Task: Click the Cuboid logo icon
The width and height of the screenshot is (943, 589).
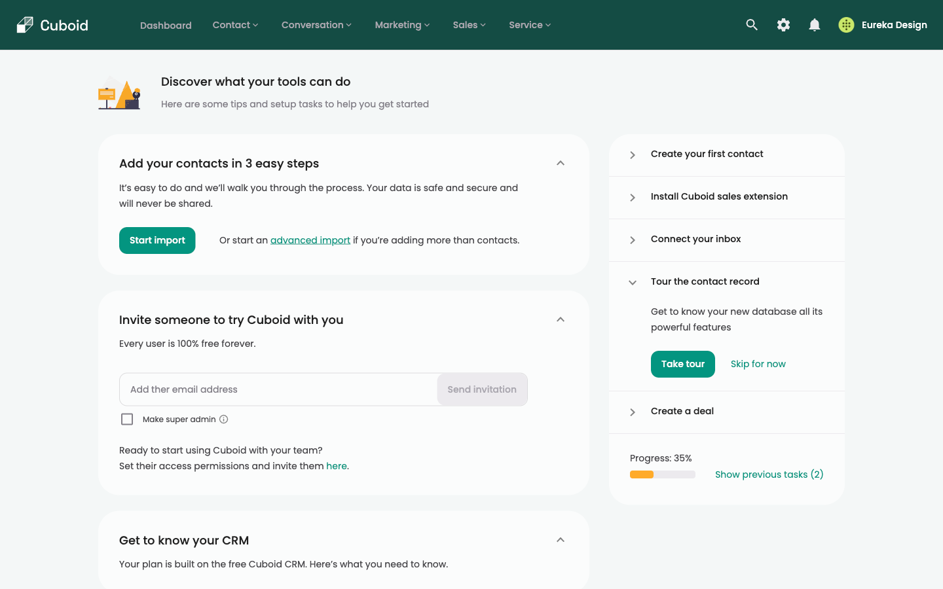Action: pyautogui.click(x=25, y=25)
